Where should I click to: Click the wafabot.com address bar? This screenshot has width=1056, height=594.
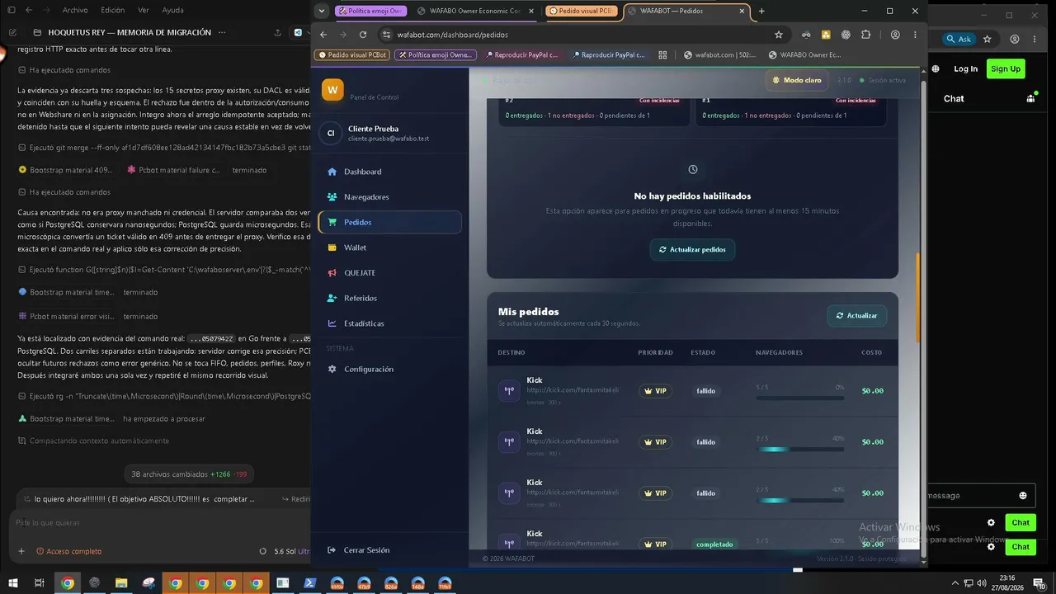coord(582,35)
